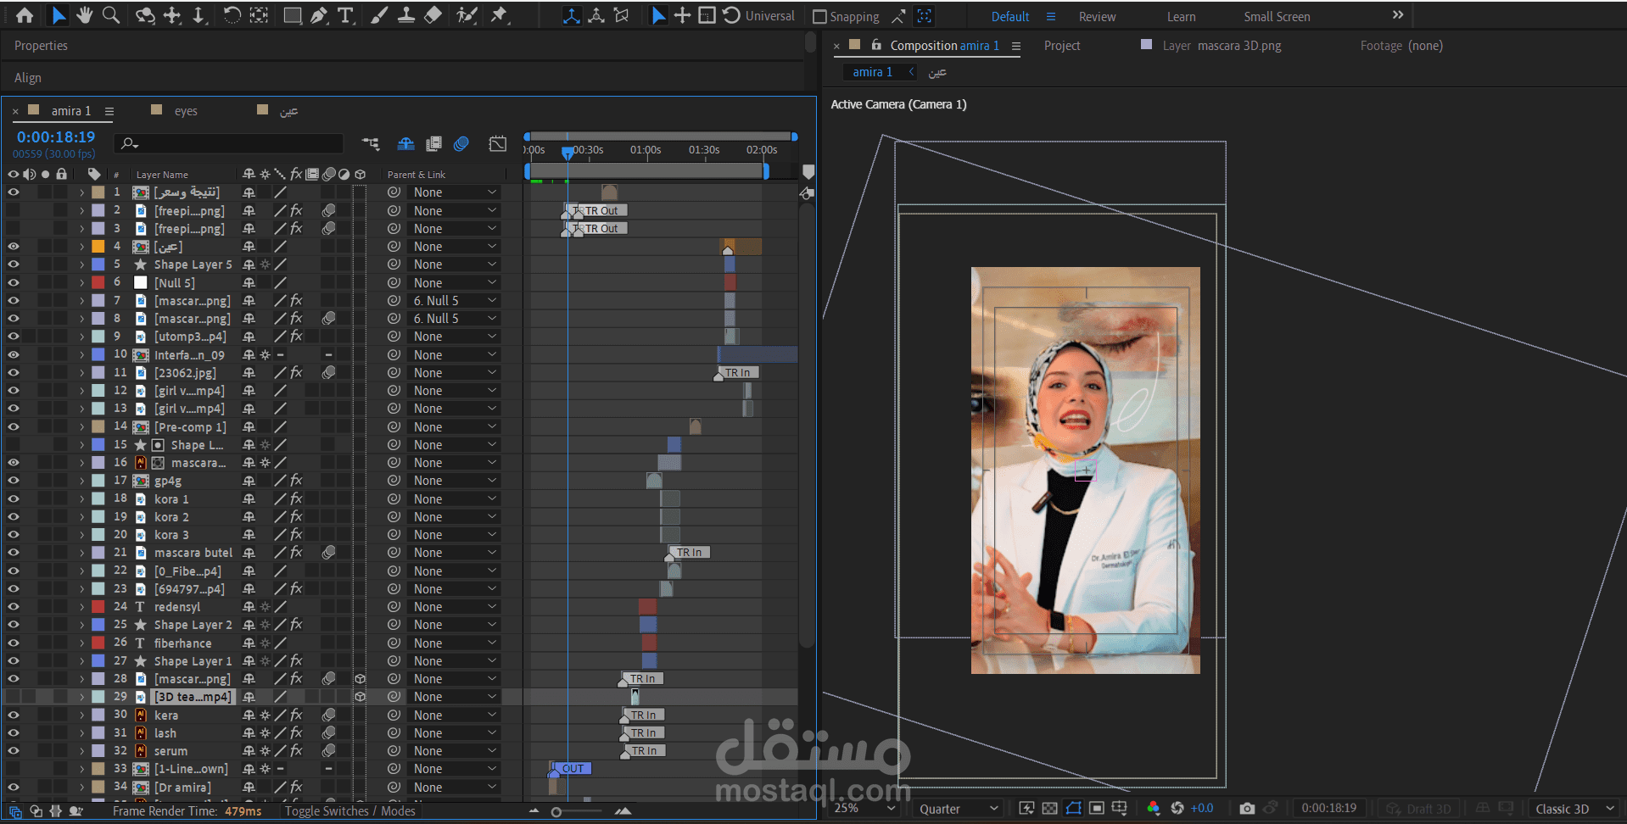Choose the Horizontal Type tool
This screenshot has width=1627, height=824.
(345, 15)
